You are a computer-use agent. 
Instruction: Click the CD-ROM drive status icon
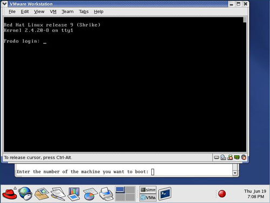223,158
